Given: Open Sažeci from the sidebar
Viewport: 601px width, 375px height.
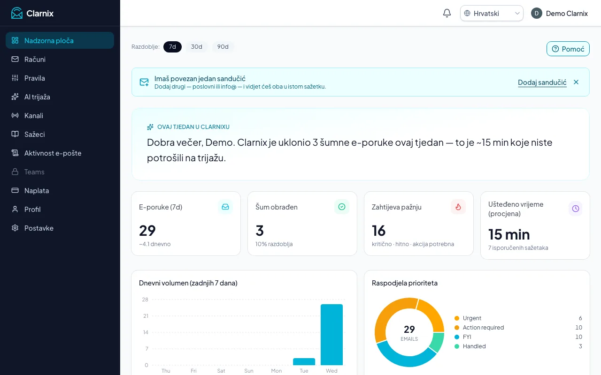Looking at the screenshot, I should point(60,134).
